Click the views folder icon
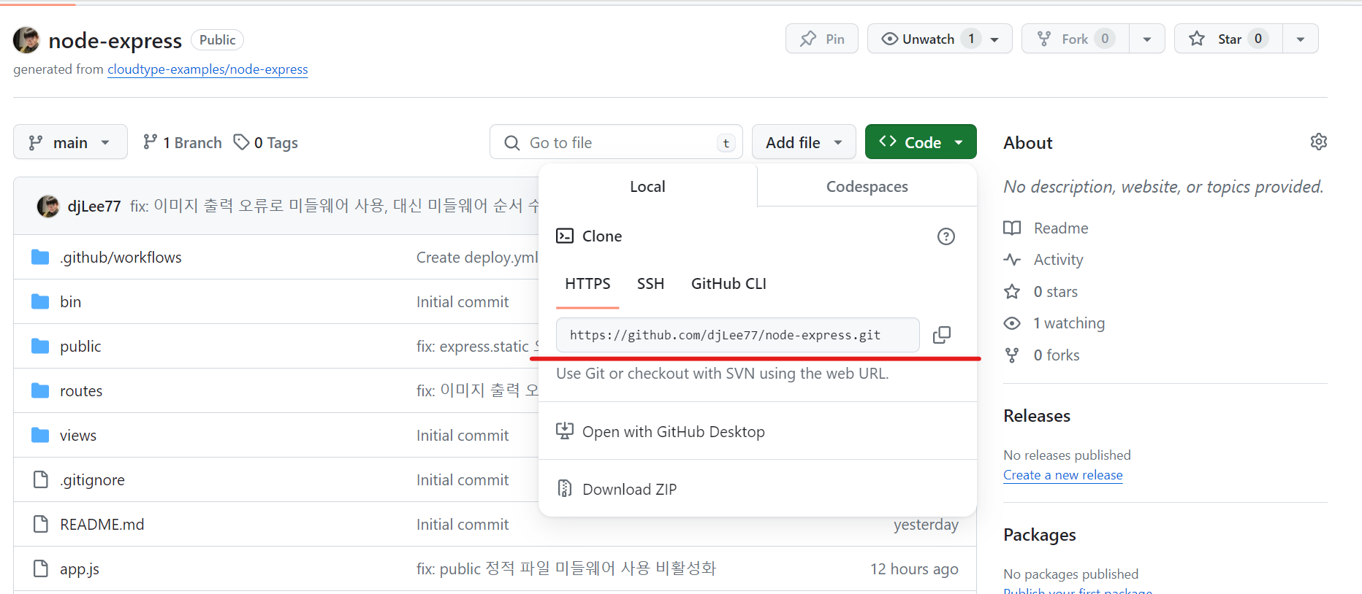 [40, 435]
